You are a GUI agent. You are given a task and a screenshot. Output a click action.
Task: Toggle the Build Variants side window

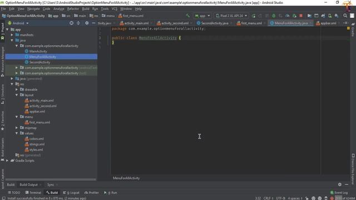2,149
